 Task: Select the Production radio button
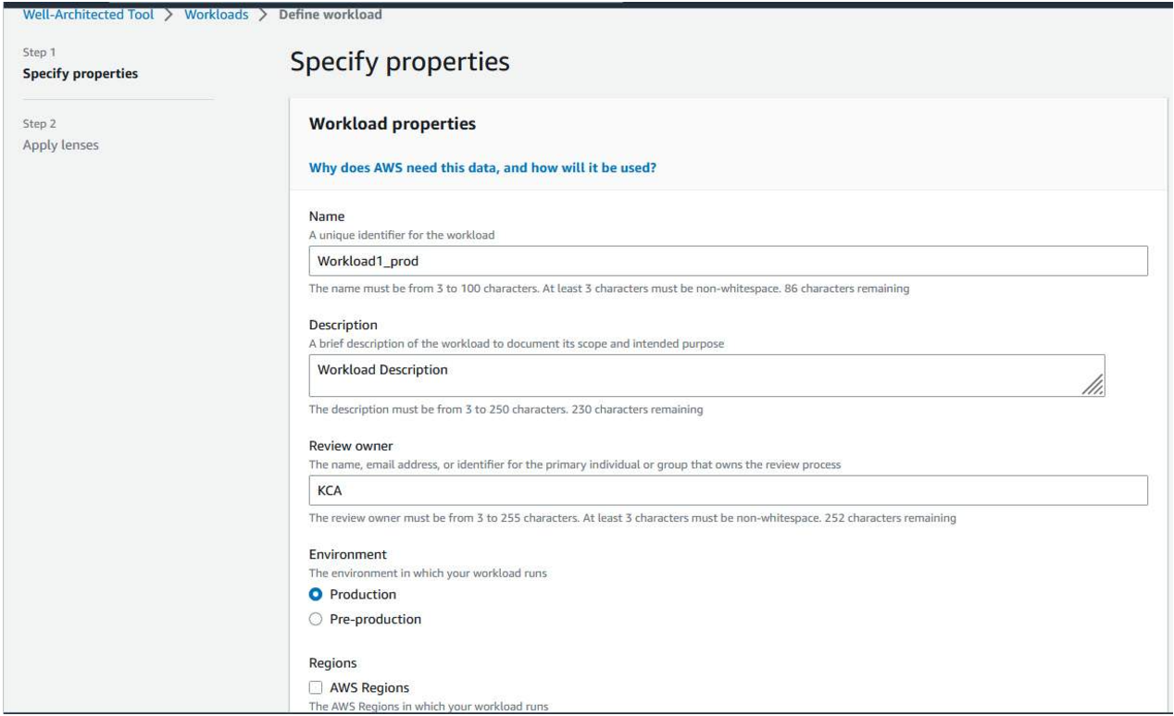pyautogui.click(x=317, y=594)
